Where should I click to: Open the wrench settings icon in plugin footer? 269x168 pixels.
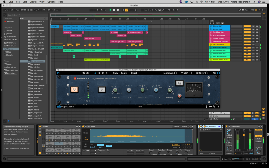214,107
